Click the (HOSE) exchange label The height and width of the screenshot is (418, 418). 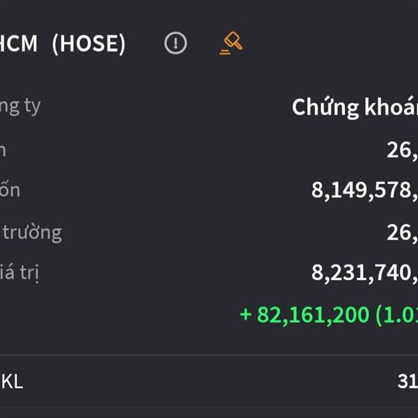[88, 44]
